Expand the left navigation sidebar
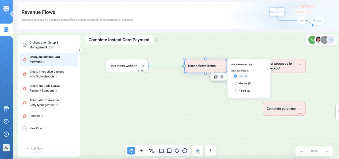This screenshot has height=159, width=339. [13, 14]
